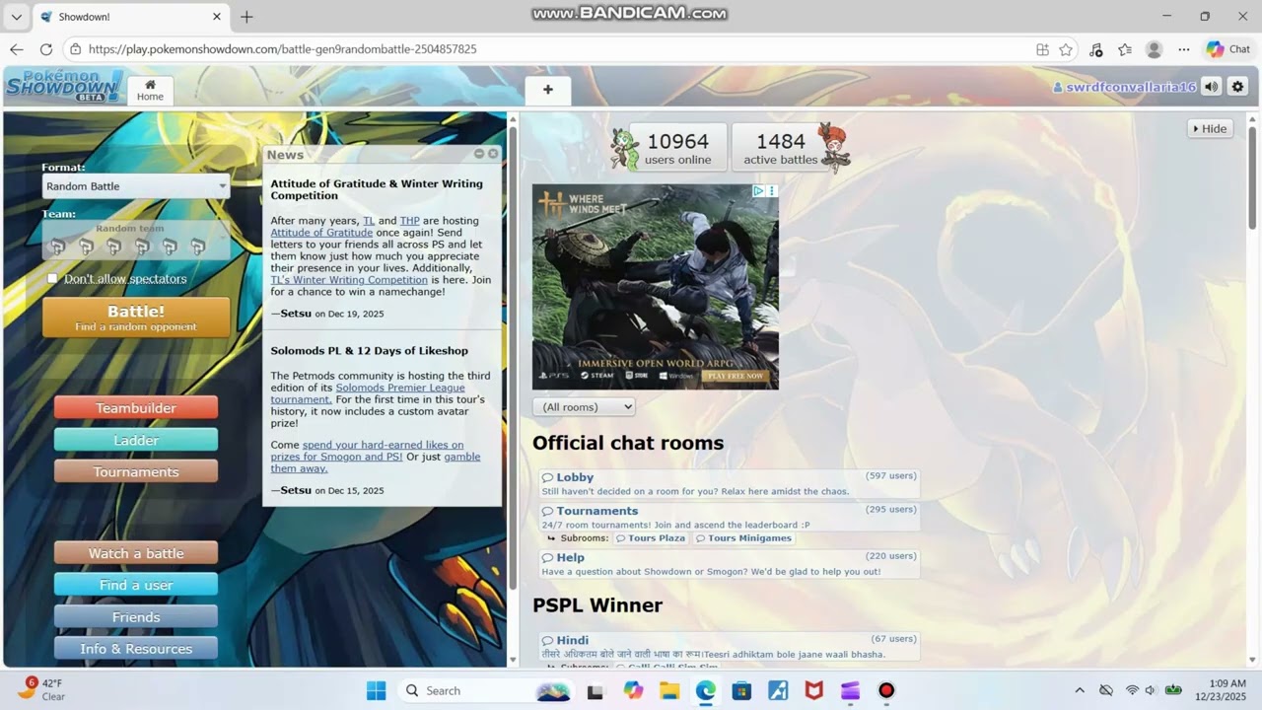Screen dimensions: 1262x710
Task: Add page to favorites star icon
Action: [1066, 49]
